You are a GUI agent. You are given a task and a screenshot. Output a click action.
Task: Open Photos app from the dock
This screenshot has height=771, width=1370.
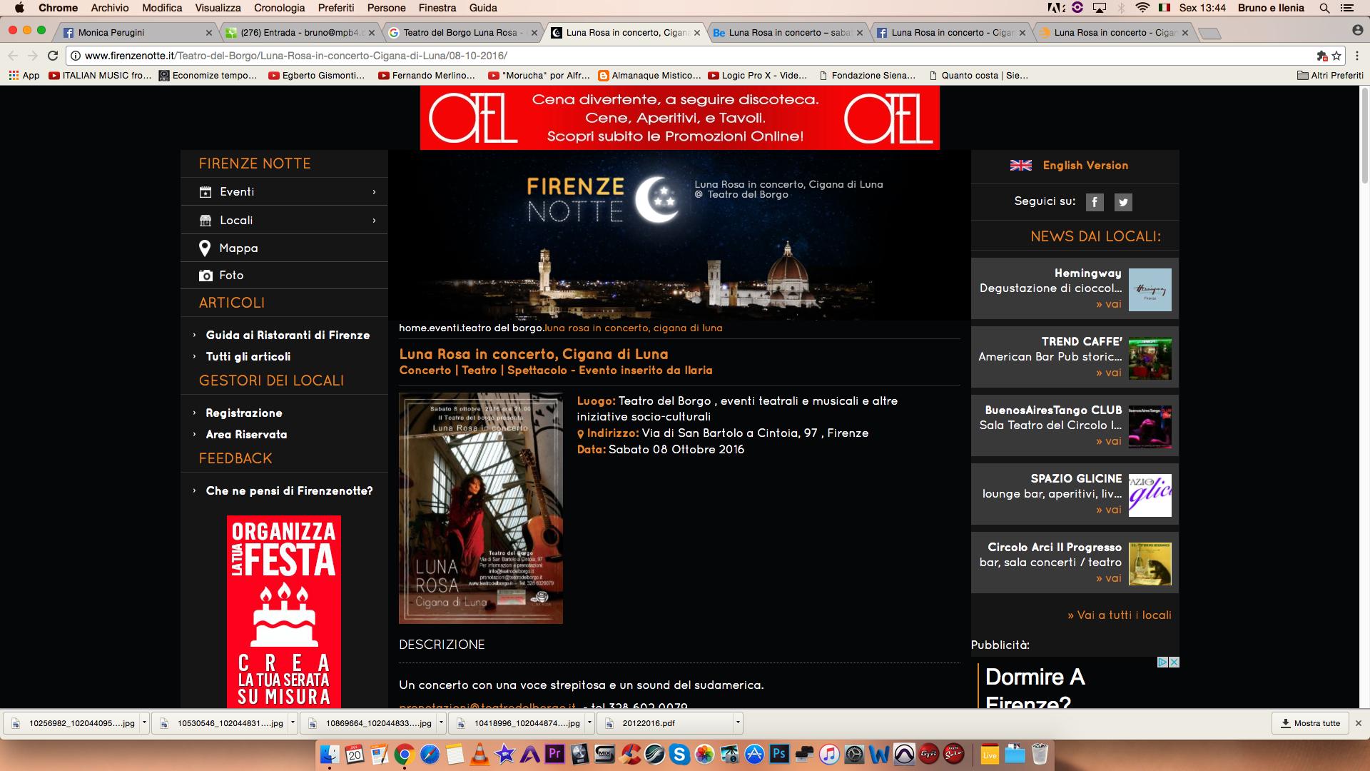click(704, 754)
